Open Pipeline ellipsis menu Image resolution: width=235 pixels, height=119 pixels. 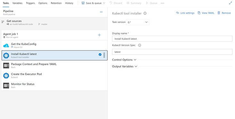pyautogui.click(x=101, y=12)
